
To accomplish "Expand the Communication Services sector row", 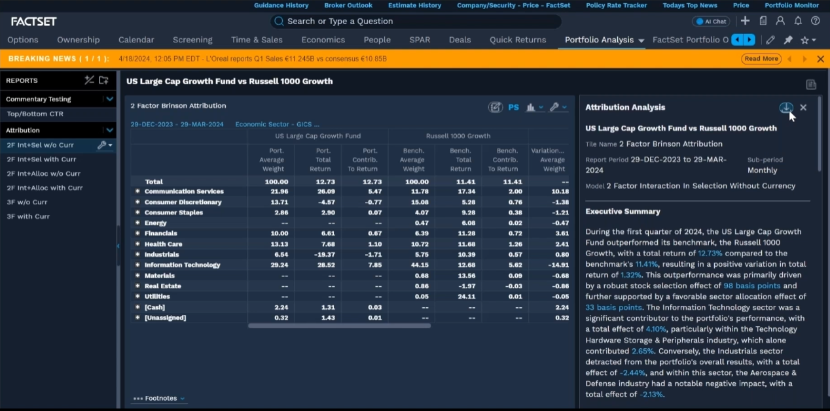I will click(137, 191).
